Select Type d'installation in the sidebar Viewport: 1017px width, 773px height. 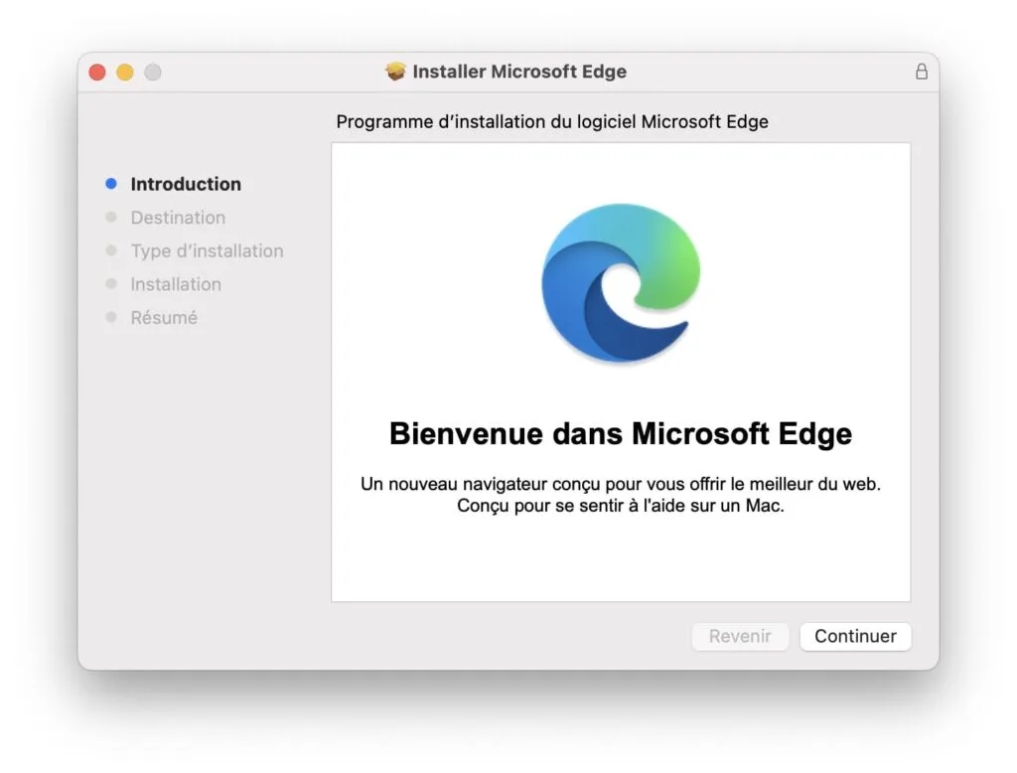click(x=207, y=250)
